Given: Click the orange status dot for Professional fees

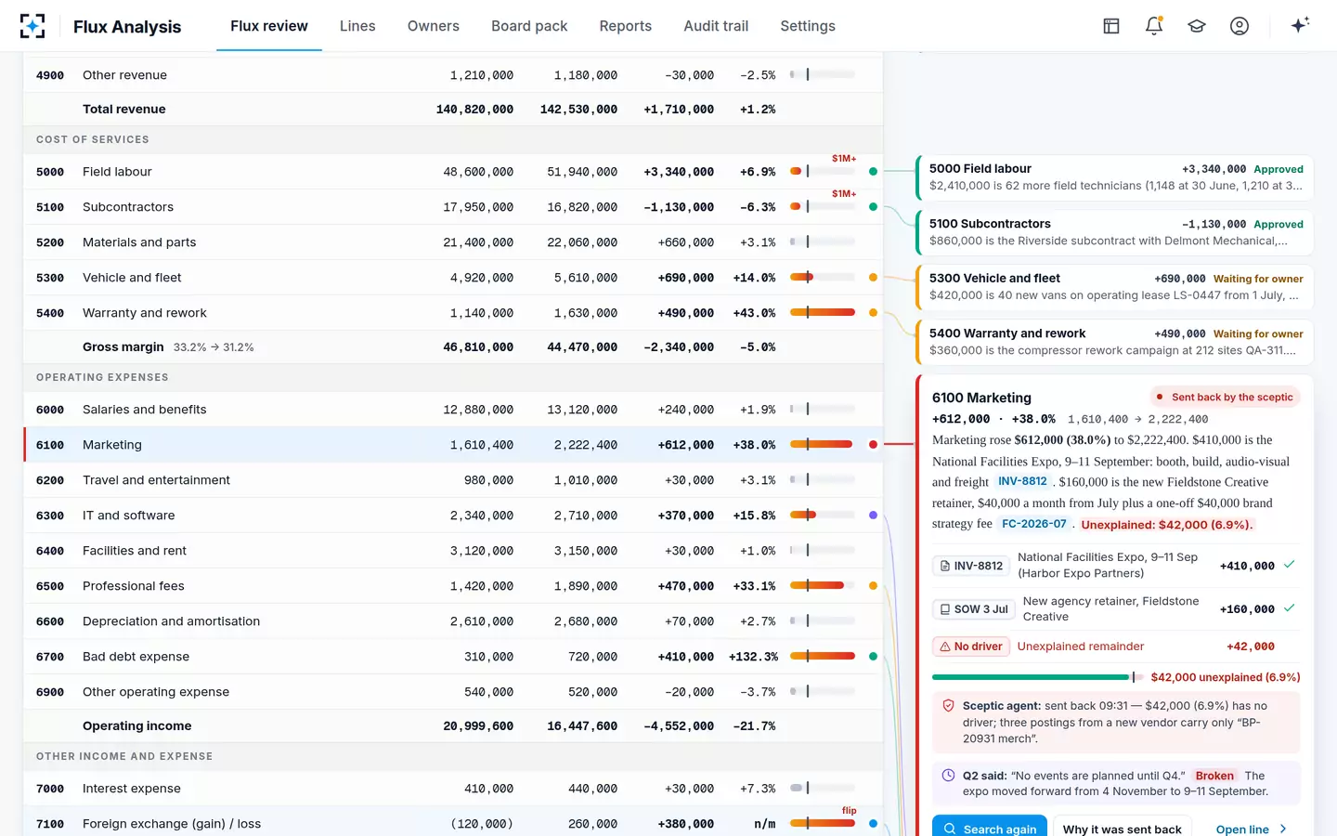Looking at the screenshot, I should point(873,586).
